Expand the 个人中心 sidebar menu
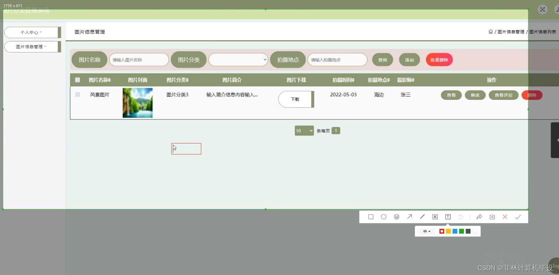This screenshot has height=275, width=559. [31, 32]
